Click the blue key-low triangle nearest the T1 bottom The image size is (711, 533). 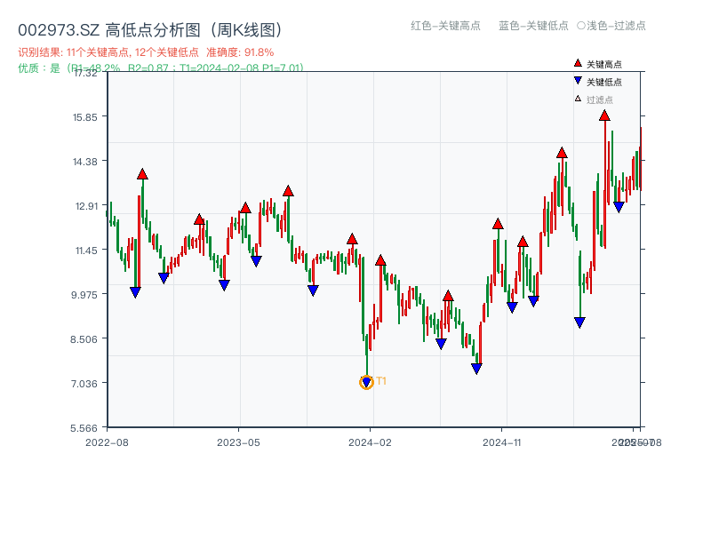click(x=367, y=384)
